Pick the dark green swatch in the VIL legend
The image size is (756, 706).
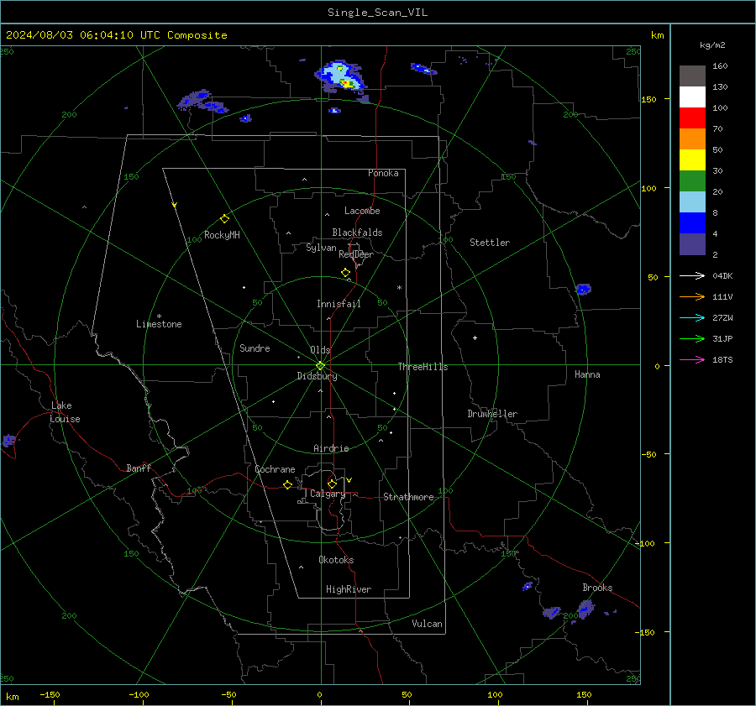(x=692, y=181)
